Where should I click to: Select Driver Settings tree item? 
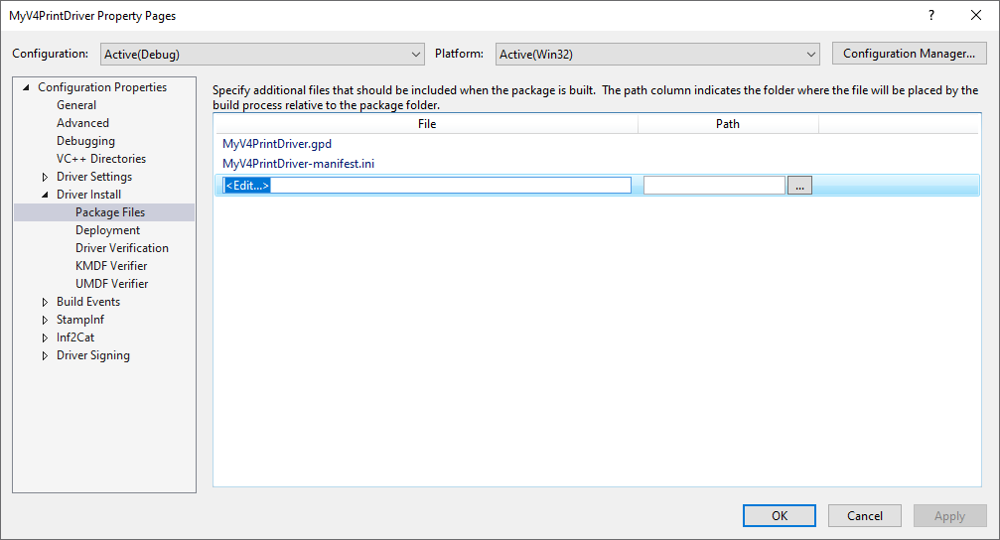[x=94, y=177]
